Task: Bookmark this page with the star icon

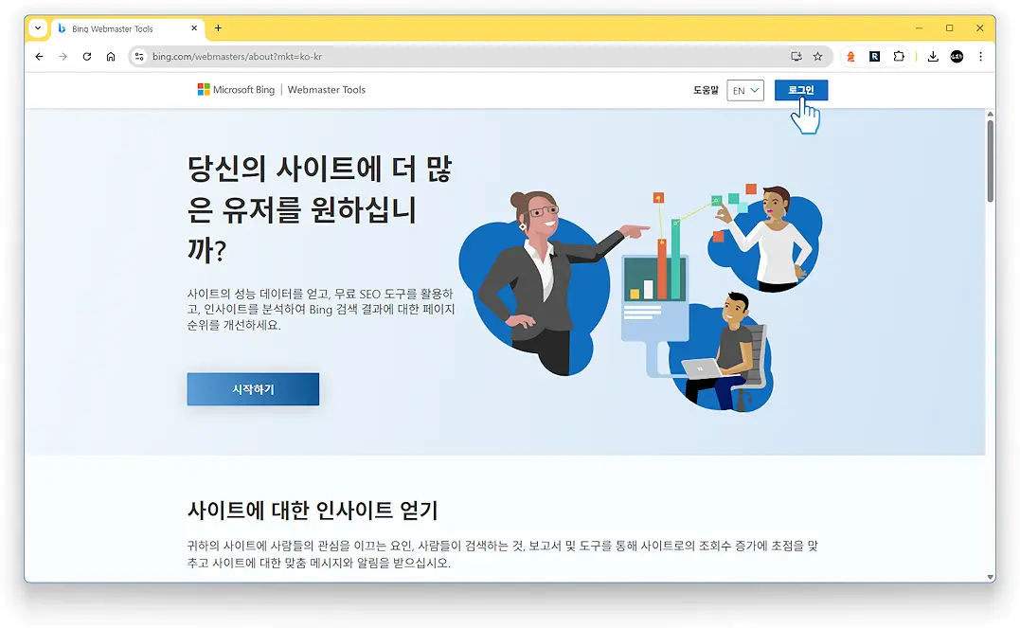Action: pos(820,56)
